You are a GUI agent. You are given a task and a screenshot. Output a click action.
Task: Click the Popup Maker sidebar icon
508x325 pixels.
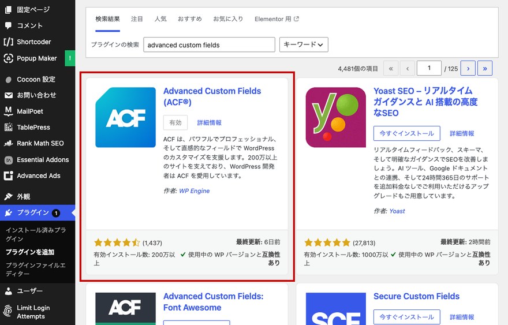[x=9, y=58]
